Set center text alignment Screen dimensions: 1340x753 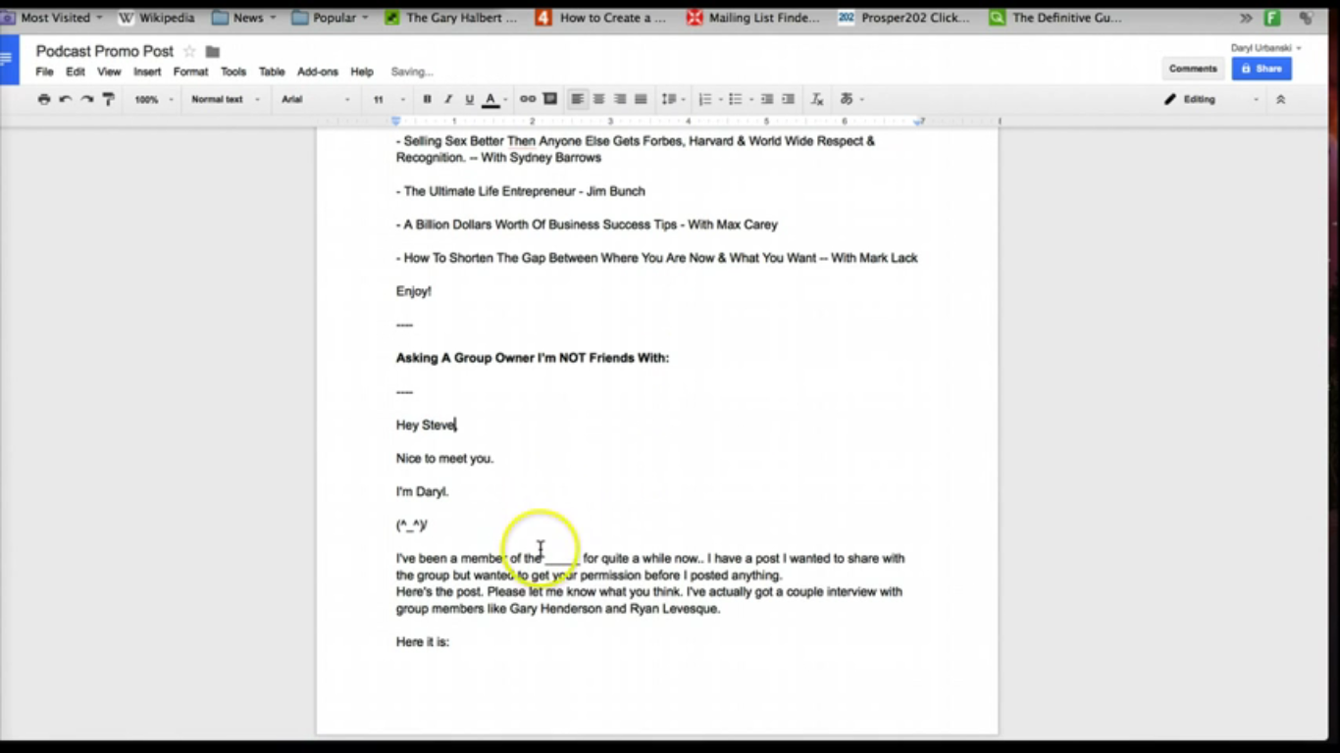[x=598, y=99]
